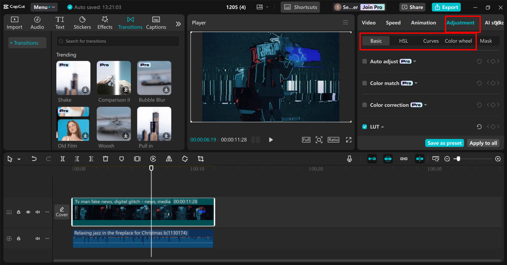Adjust the timeline zoom slider handle
The image size is (507, 265).
pos(458,159)
